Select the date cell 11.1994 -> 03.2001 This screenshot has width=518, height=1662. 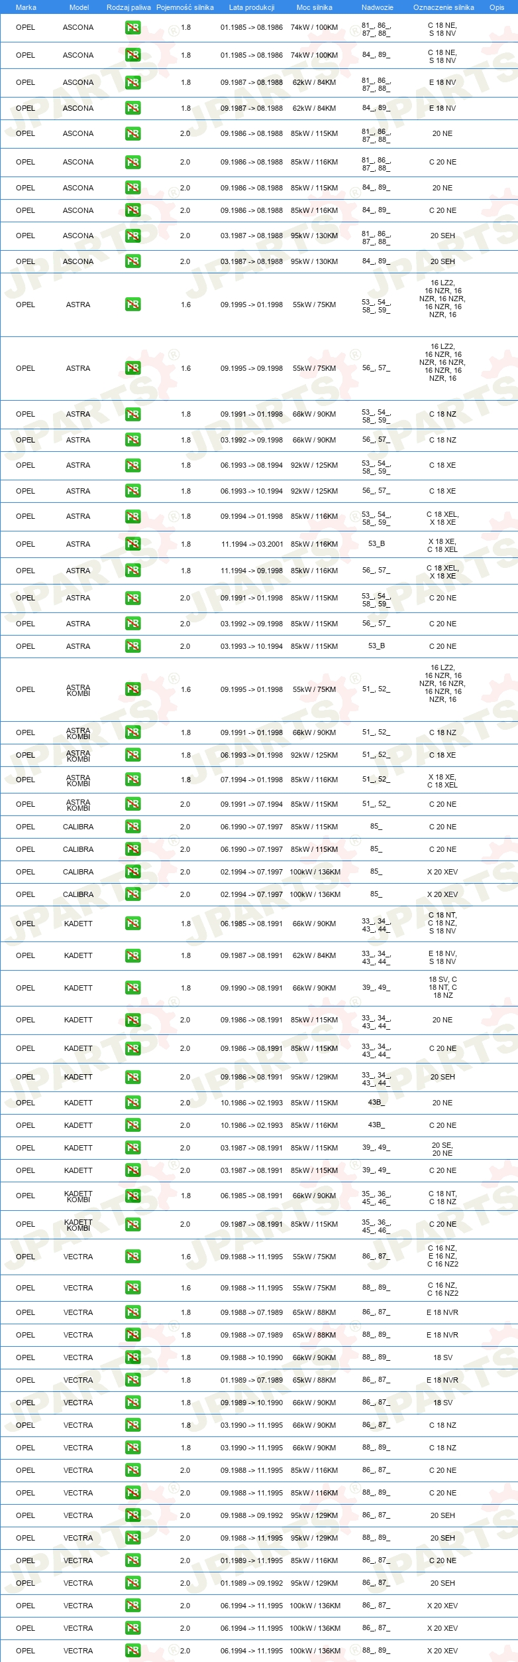[x=252, y=544]
